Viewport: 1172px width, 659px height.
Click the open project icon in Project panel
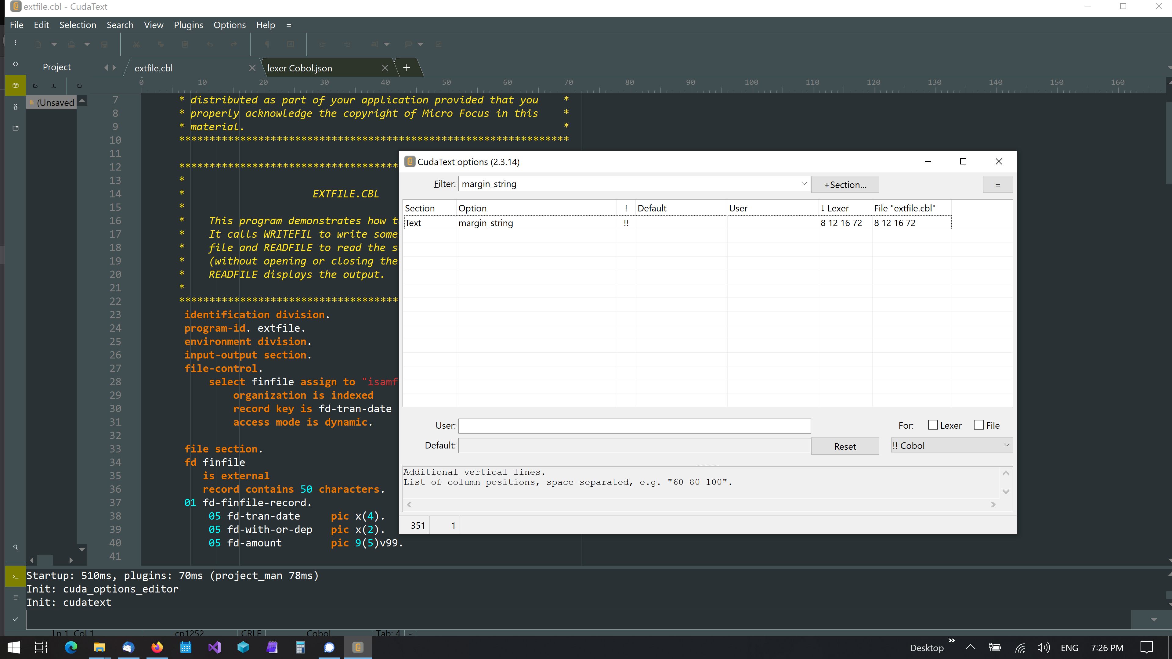pyautogui.click(x=35, y=86)
